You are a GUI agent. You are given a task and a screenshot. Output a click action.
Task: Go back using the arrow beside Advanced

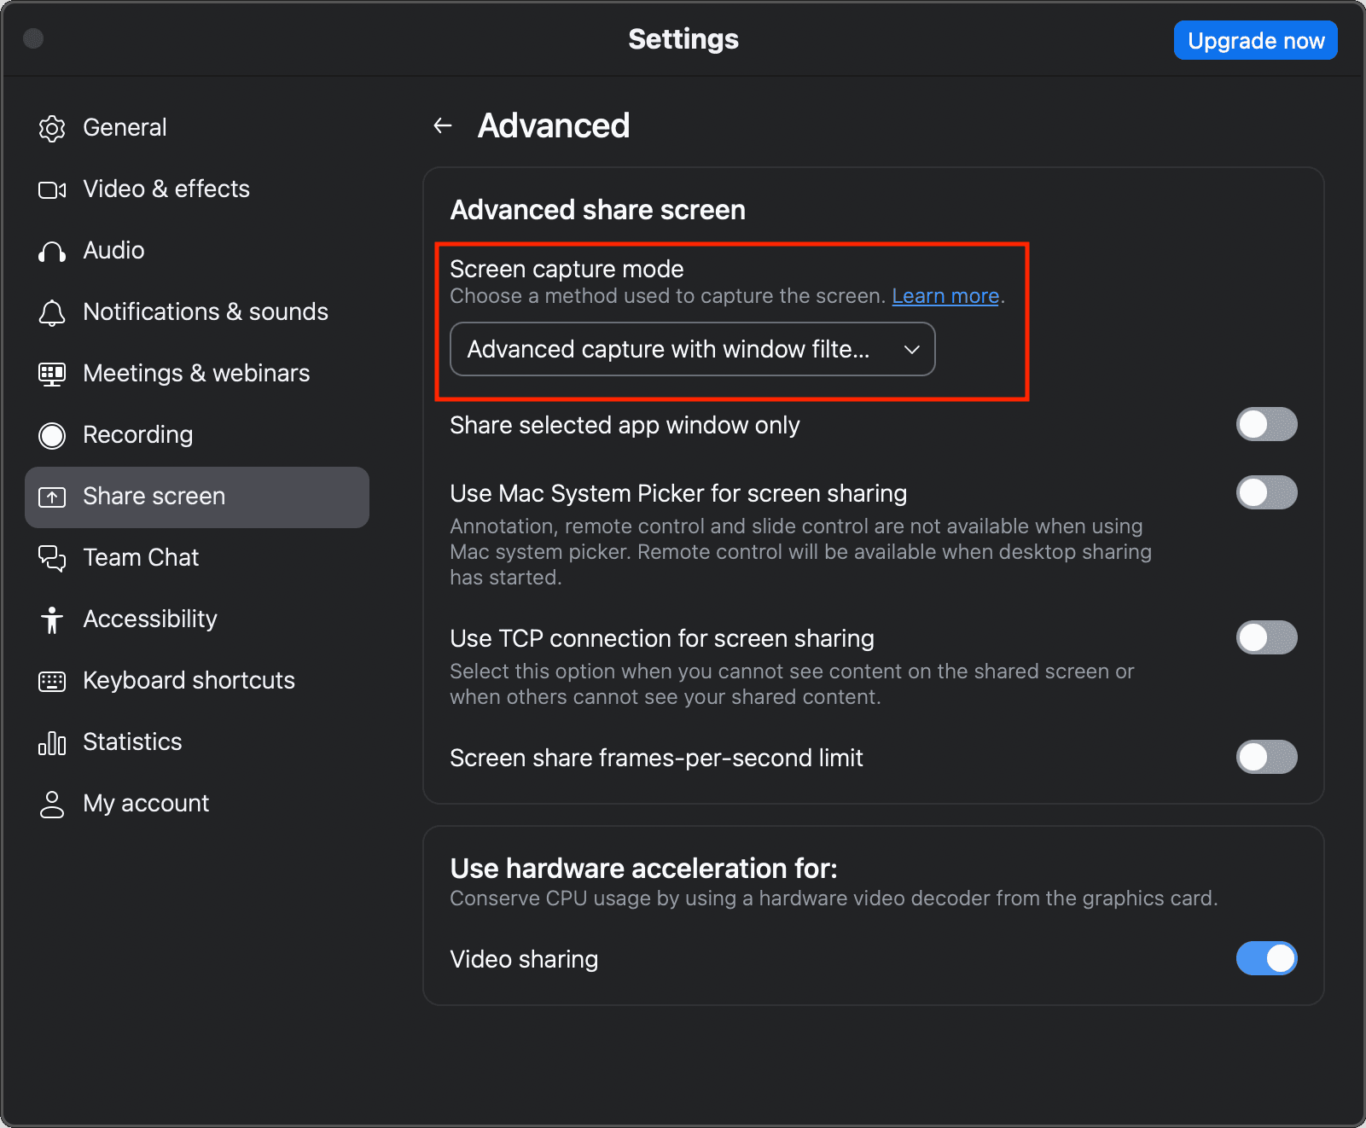pyautogui.click(x=442, y=126)
